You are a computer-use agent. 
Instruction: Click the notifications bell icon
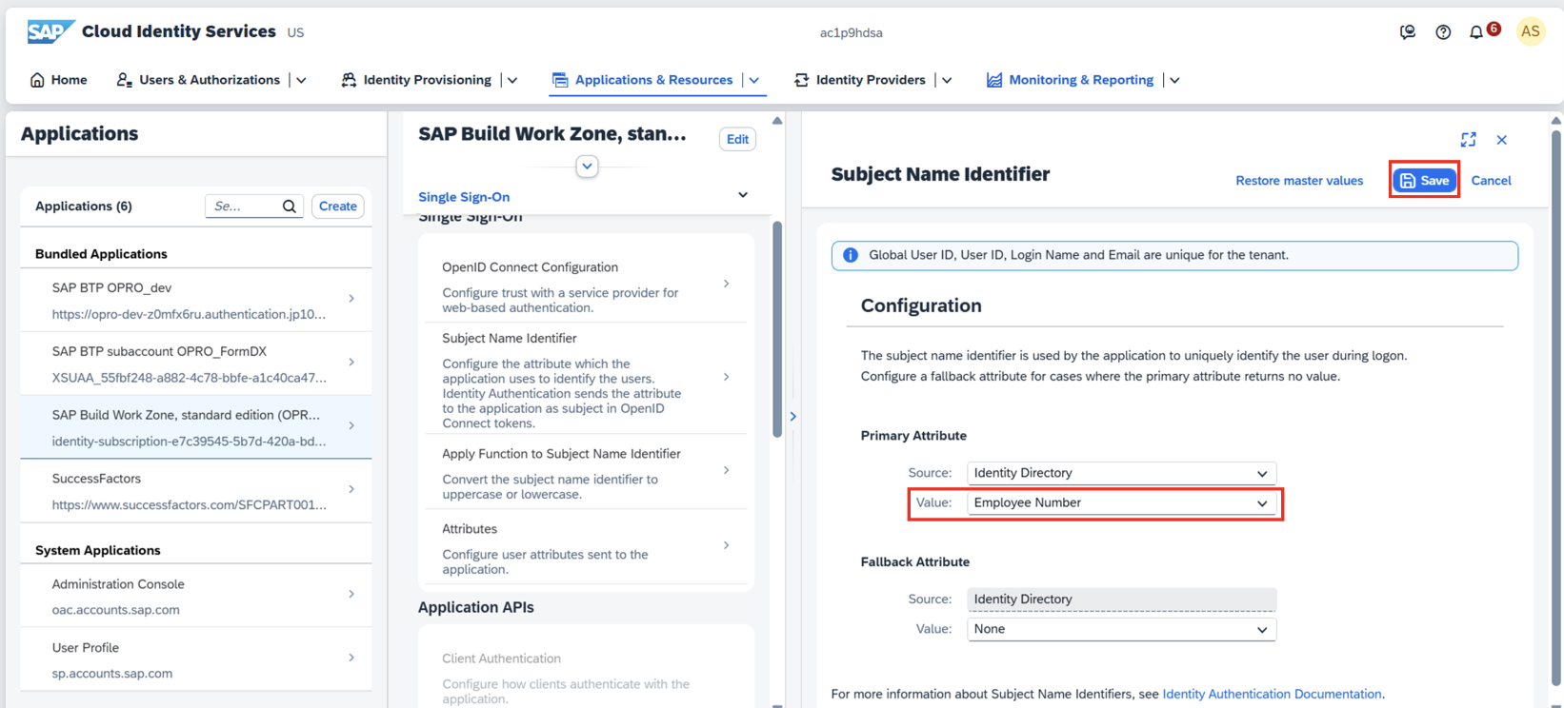[1476, 32]
